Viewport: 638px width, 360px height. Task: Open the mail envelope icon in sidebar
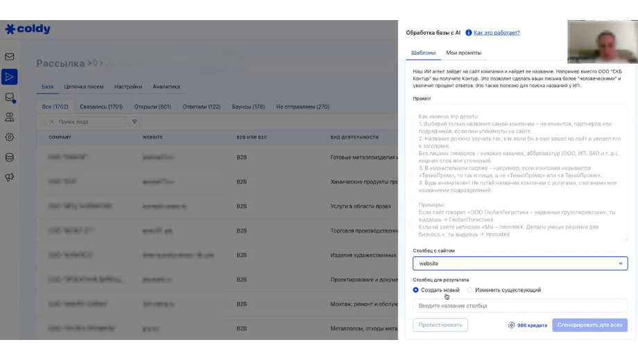pos(9,57)
